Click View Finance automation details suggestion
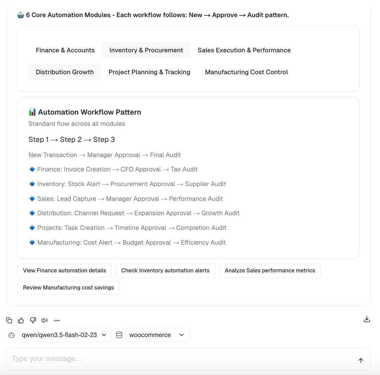Viewport: 380px width, 375px height. point(64,271)
